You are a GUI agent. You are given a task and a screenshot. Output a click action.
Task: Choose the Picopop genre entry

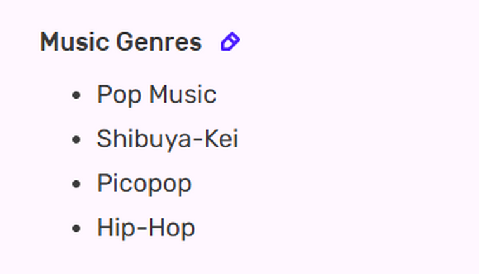tap(144, 184)
